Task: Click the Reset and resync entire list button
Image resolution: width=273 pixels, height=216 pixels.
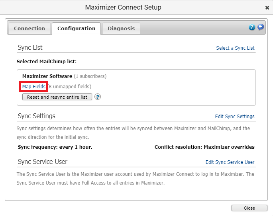Action: point(57,97)
